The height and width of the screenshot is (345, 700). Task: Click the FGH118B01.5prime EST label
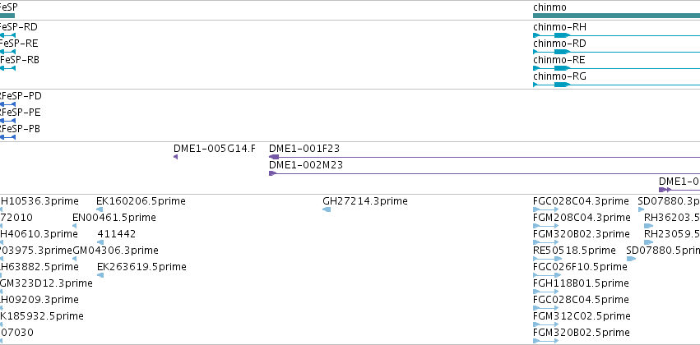581,283
